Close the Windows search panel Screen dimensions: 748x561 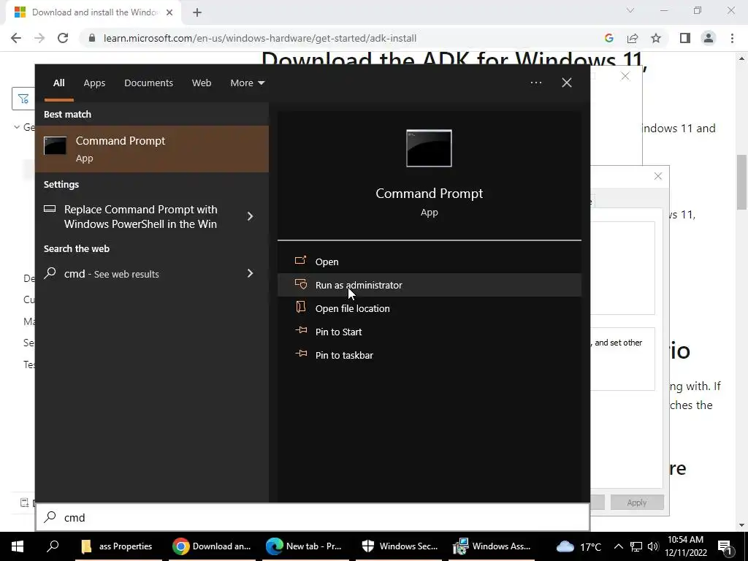coord(566,83)
